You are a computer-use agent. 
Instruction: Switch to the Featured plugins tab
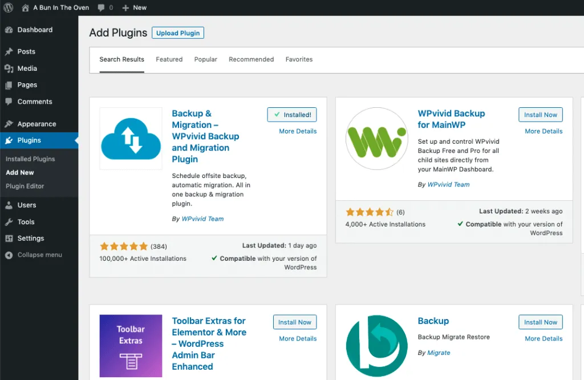coord(169,59)
